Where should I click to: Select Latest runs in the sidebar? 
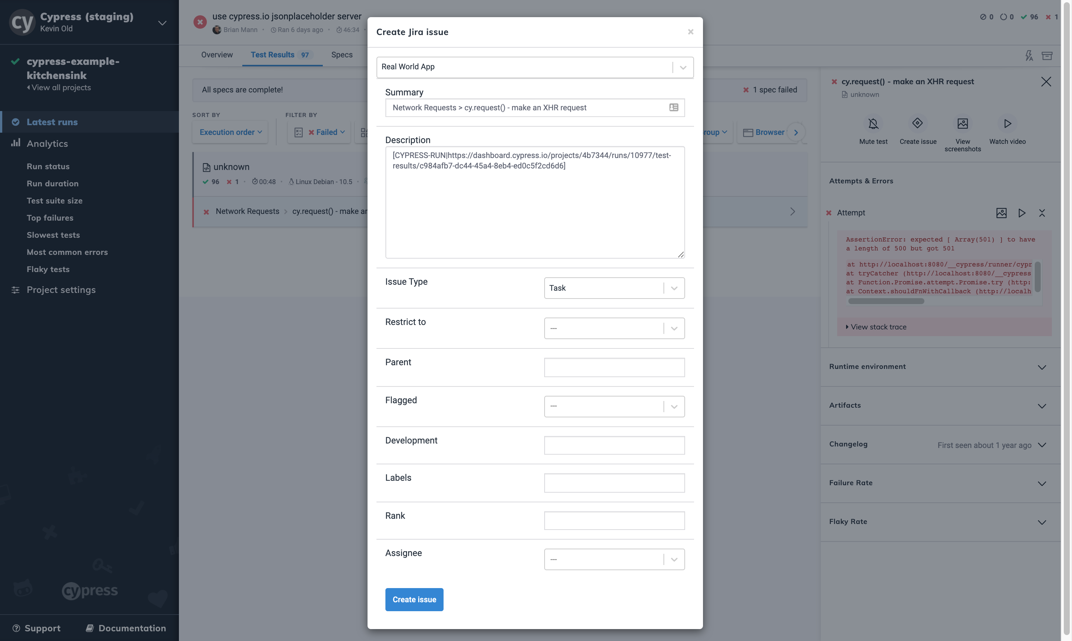(x=52, y=122)
